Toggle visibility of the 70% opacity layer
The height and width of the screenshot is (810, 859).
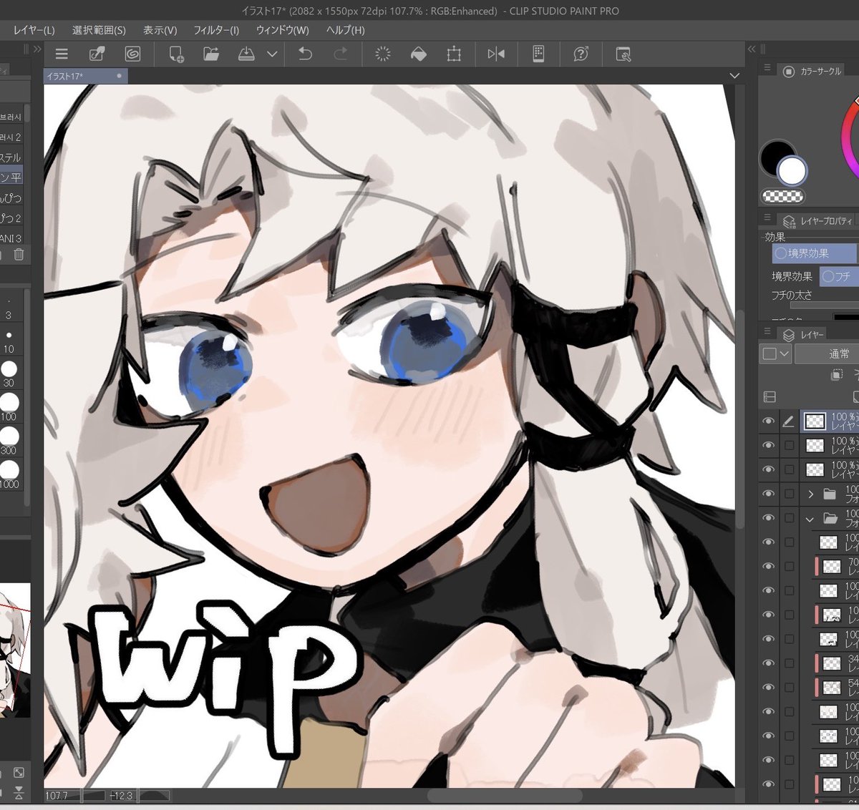coord(769,566)
